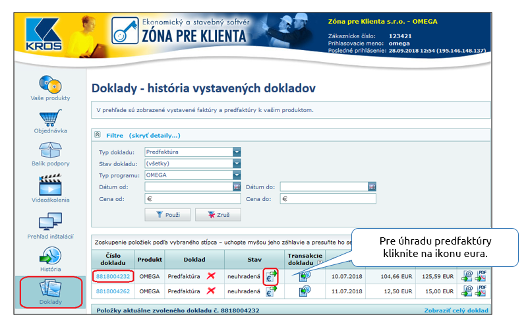Click help icon next to Transakcie dokladu
530x321 pixels.
point(319,262)
